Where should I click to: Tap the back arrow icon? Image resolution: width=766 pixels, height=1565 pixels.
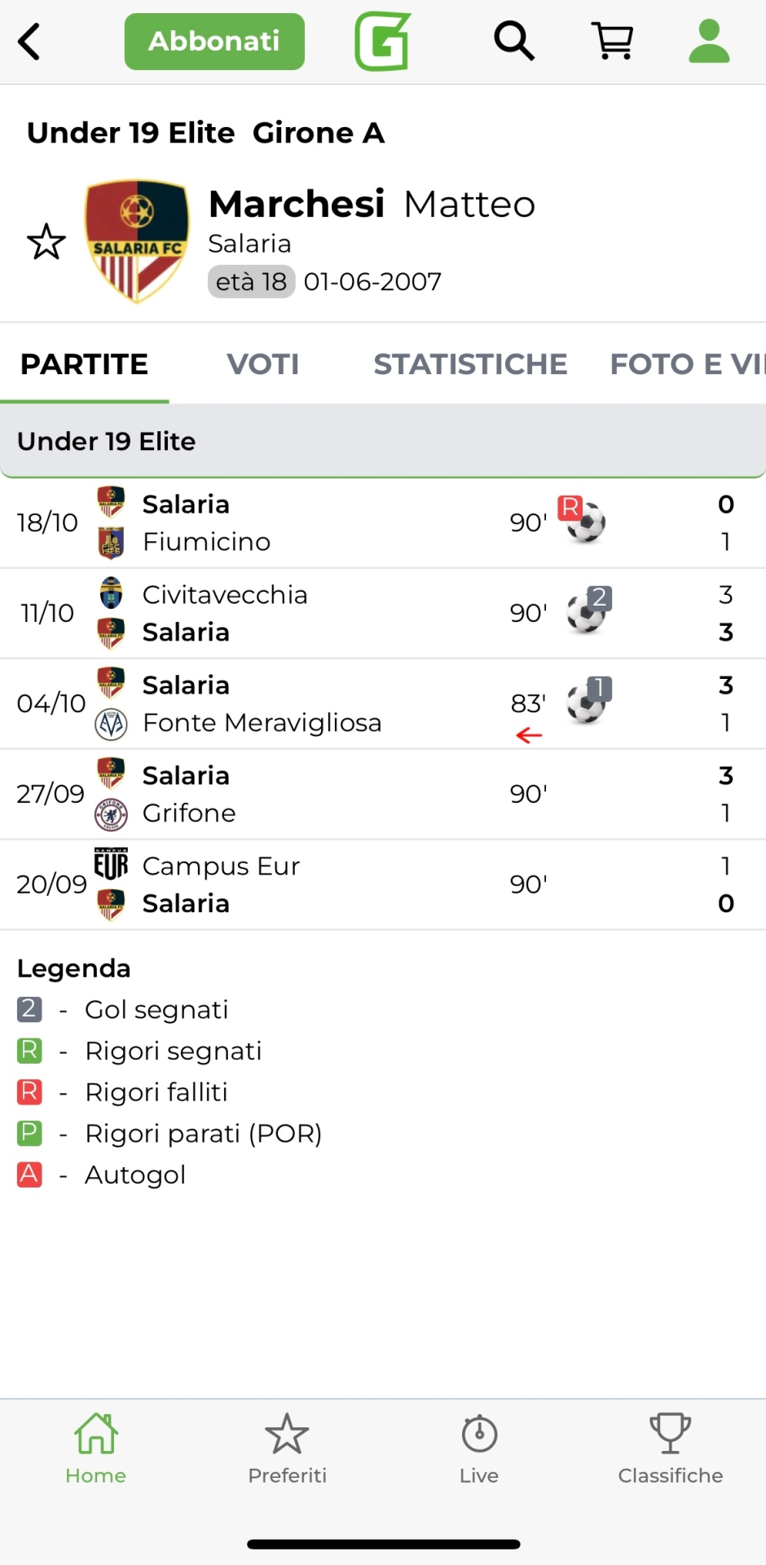(x=29, y=42)
